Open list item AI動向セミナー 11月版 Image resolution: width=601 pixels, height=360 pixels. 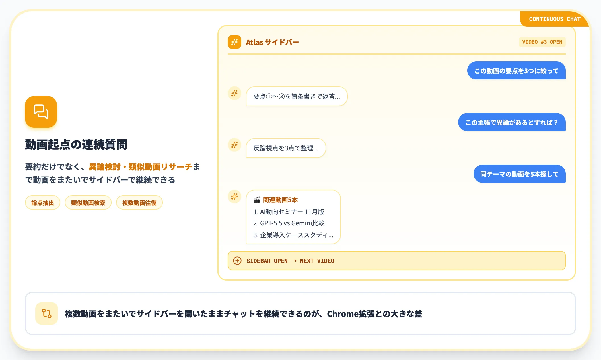tap(289, 212)
